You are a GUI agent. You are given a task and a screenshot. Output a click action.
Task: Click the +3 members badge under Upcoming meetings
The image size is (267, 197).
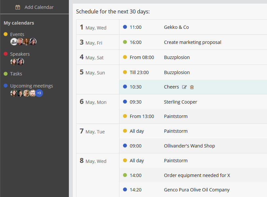39,93
